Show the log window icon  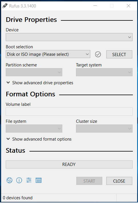click(x=39, y=180)
